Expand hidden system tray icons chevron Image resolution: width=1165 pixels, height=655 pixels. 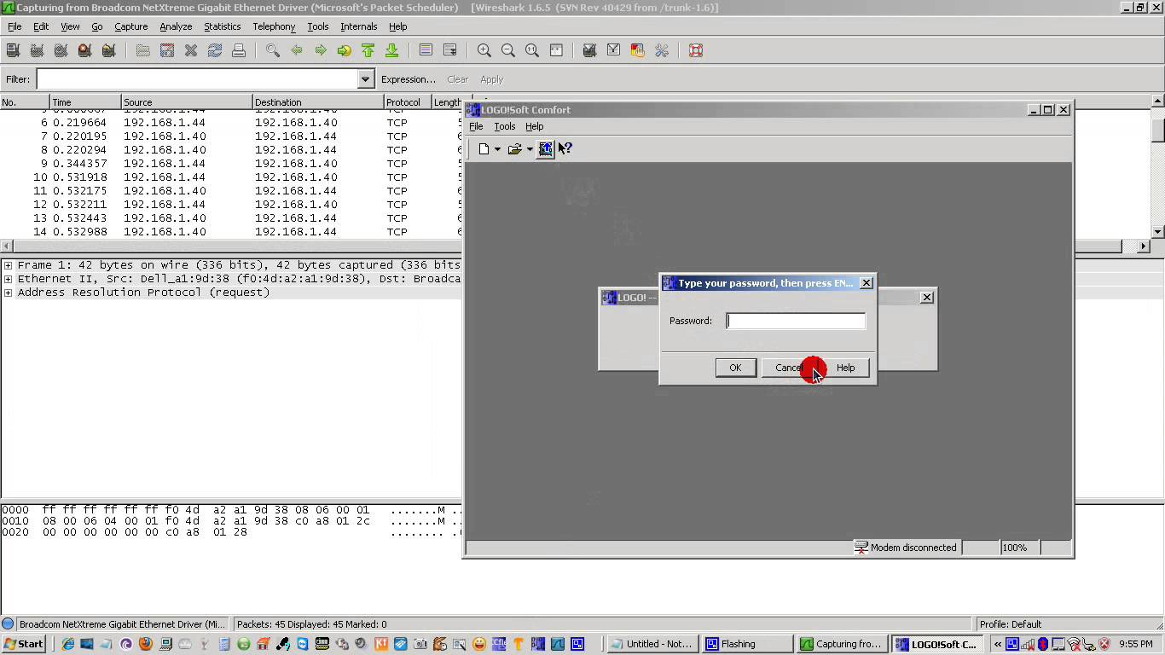tap(997, 644)
